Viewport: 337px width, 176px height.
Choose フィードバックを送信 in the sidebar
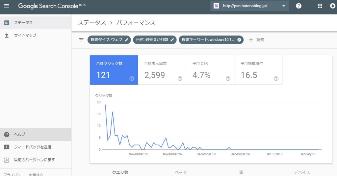tap(36, 147)
